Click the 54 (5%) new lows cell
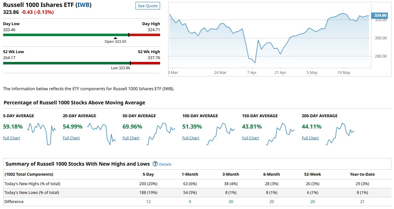 point(190,192)
